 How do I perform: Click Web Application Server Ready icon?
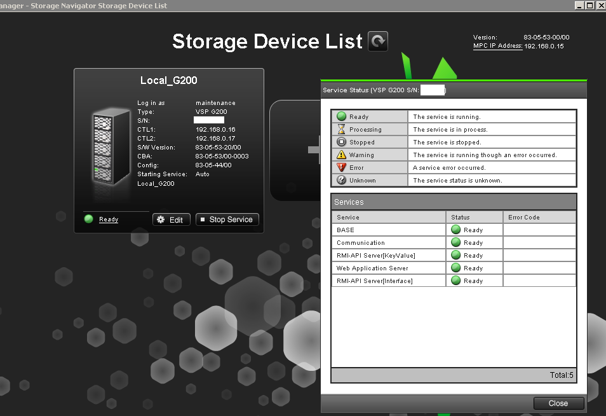tap(456, 268)
